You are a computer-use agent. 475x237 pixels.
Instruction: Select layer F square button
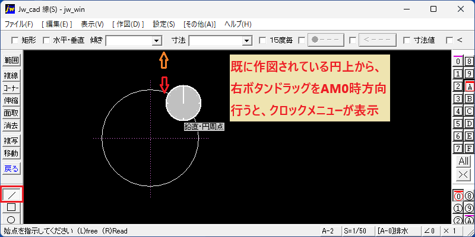click(469, 149)
